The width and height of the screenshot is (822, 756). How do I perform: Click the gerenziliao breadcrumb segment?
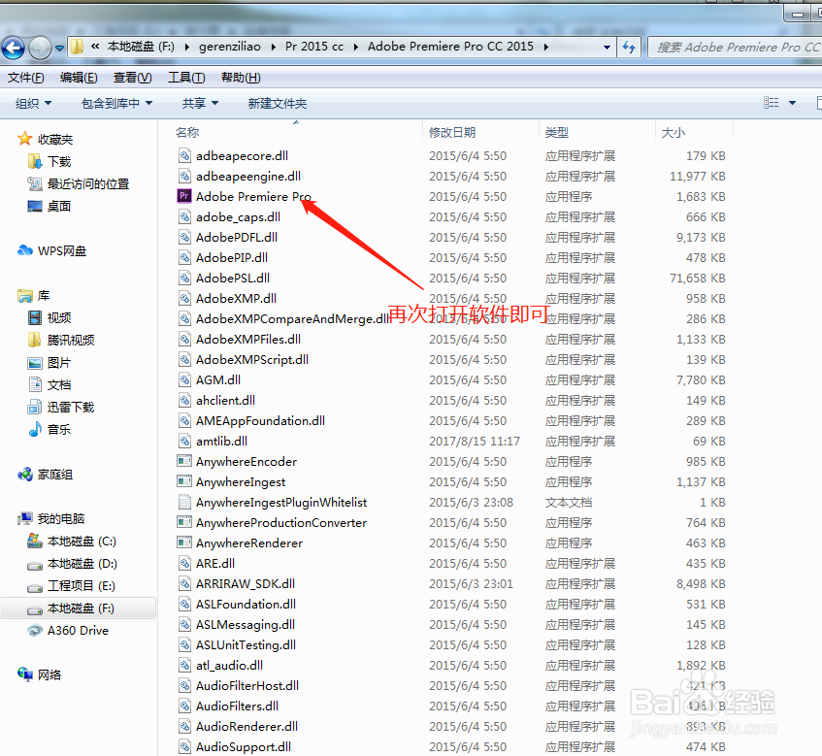tap(230, 47)
